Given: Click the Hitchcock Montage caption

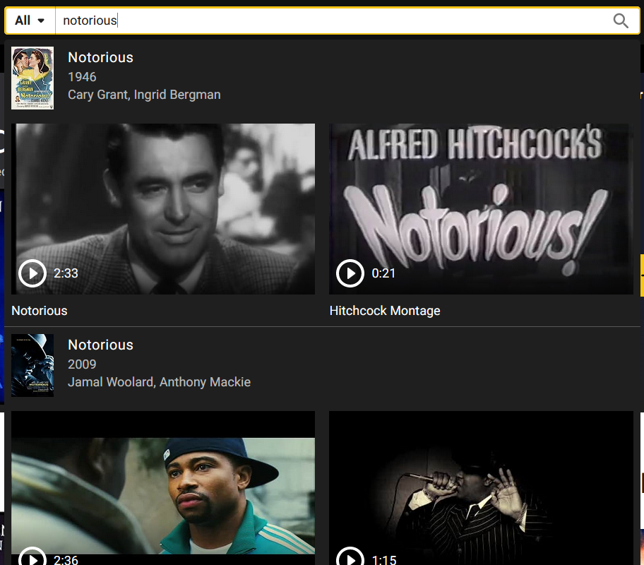Looking at the screenshot, I should click(385, 311).
